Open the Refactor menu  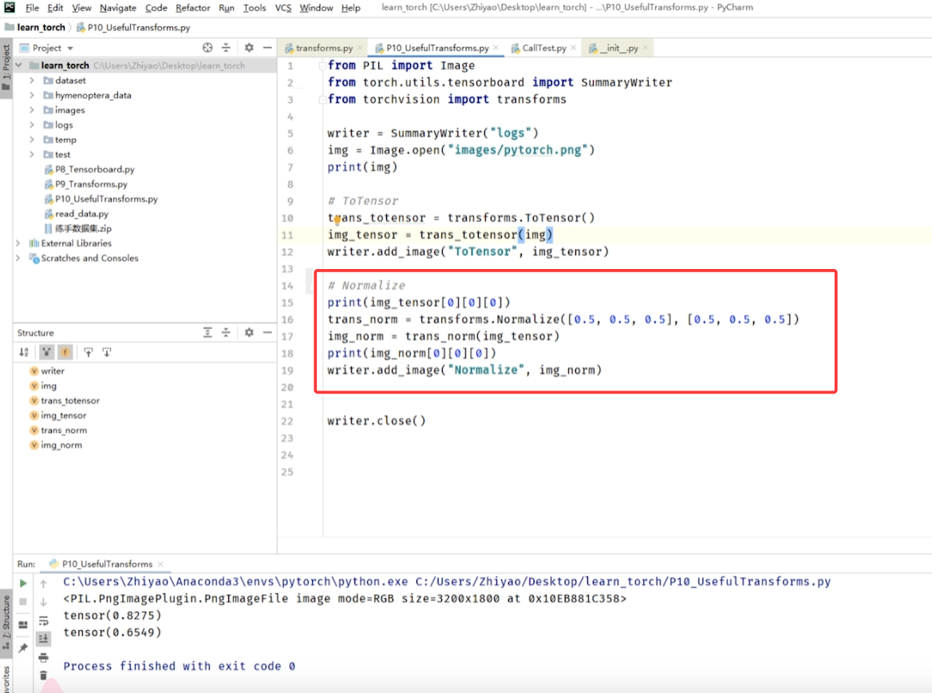192,8
